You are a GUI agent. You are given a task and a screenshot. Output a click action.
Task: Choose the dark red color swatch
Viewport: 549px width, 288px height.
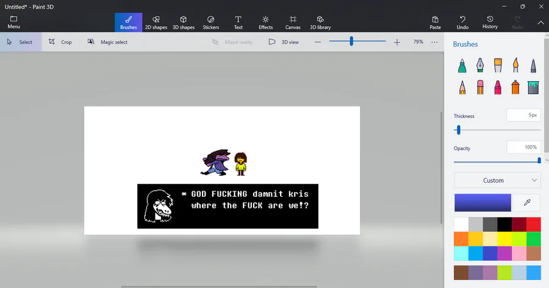point(519,225)
